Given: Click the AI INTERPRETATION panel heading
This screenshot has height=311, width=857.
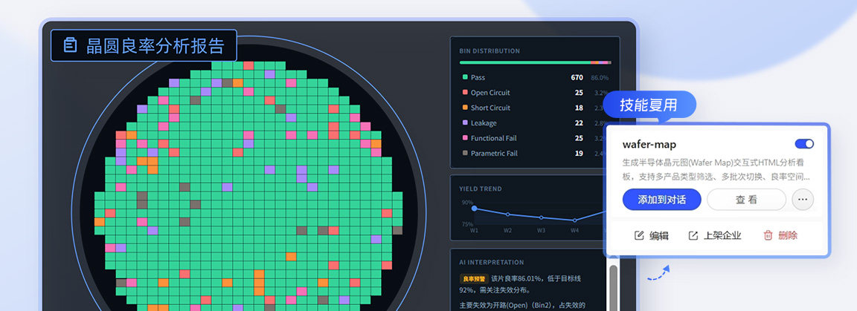Looking at the screenshot, I should [x=492, y=263].
